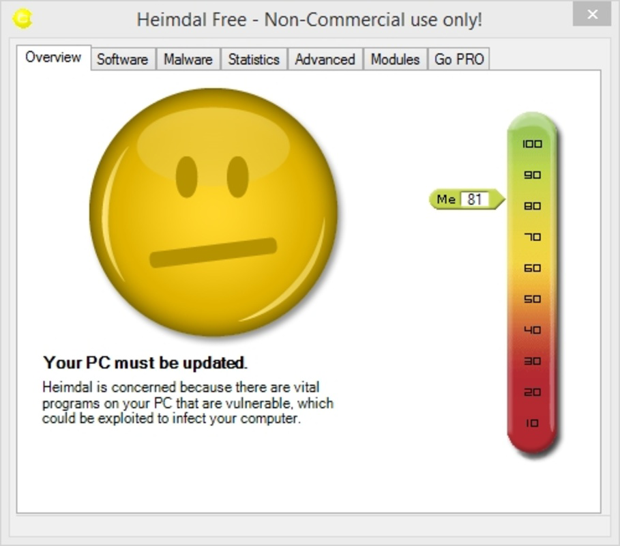Click the 50 mark on the security thermometer
Viewport: 620px width, 546px height.
(x=532, y=299)
